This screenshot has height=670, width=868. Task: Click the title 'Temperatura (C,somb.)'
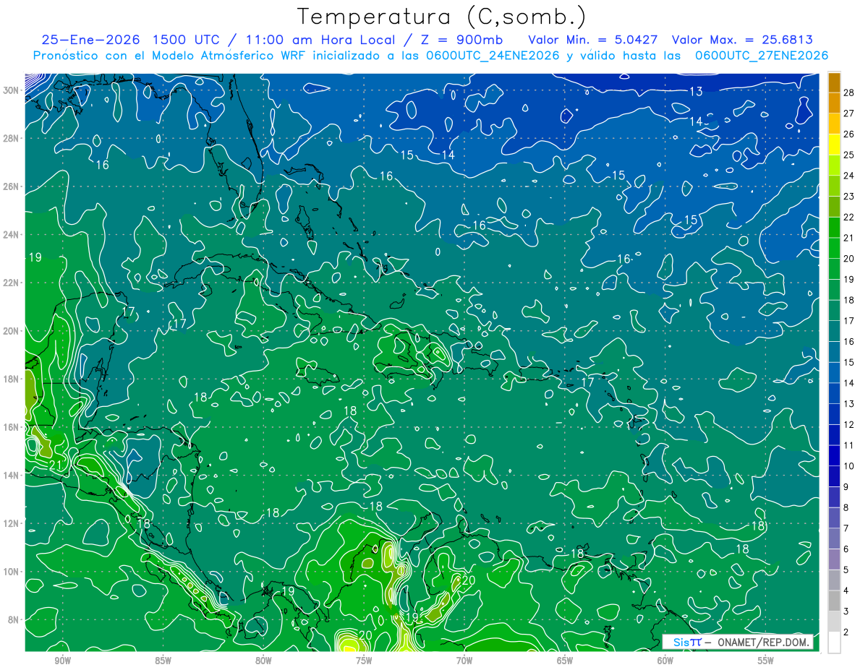tap(442, 17)
